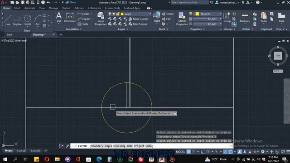The image size is (290, 163).
Task: Select the Arc tool
Action: pyautogui.click(x=37, y=20)
